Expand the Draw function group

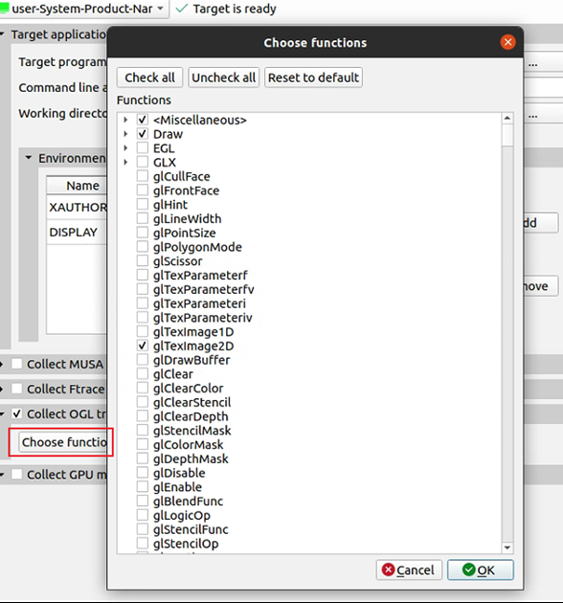click(125, 134)
